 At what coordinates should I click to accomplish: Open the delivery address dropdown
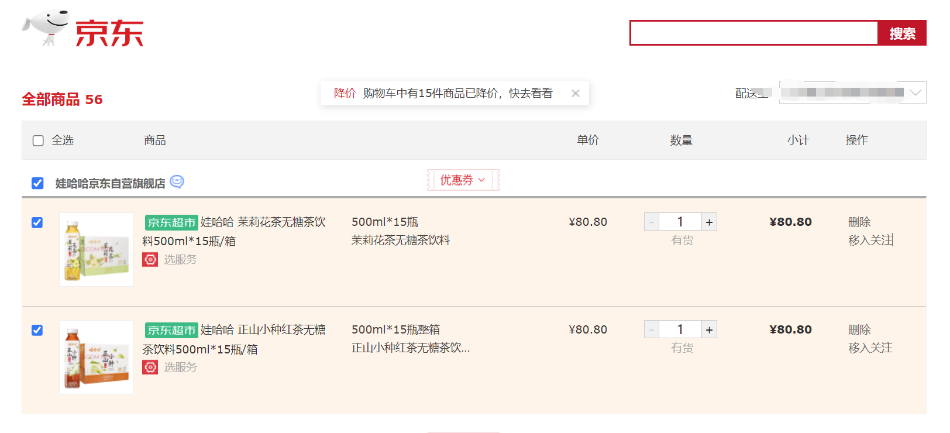coord(853,92)
